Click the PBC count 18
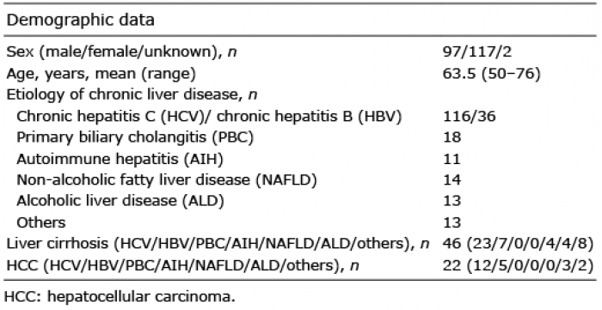The image size is (602, 310). pos(451,137)
